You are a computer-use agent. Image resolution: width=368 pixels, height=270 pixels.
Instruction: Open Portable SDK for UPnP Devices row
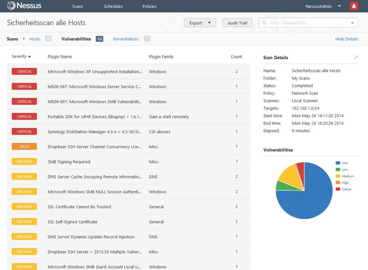[128, 117]
